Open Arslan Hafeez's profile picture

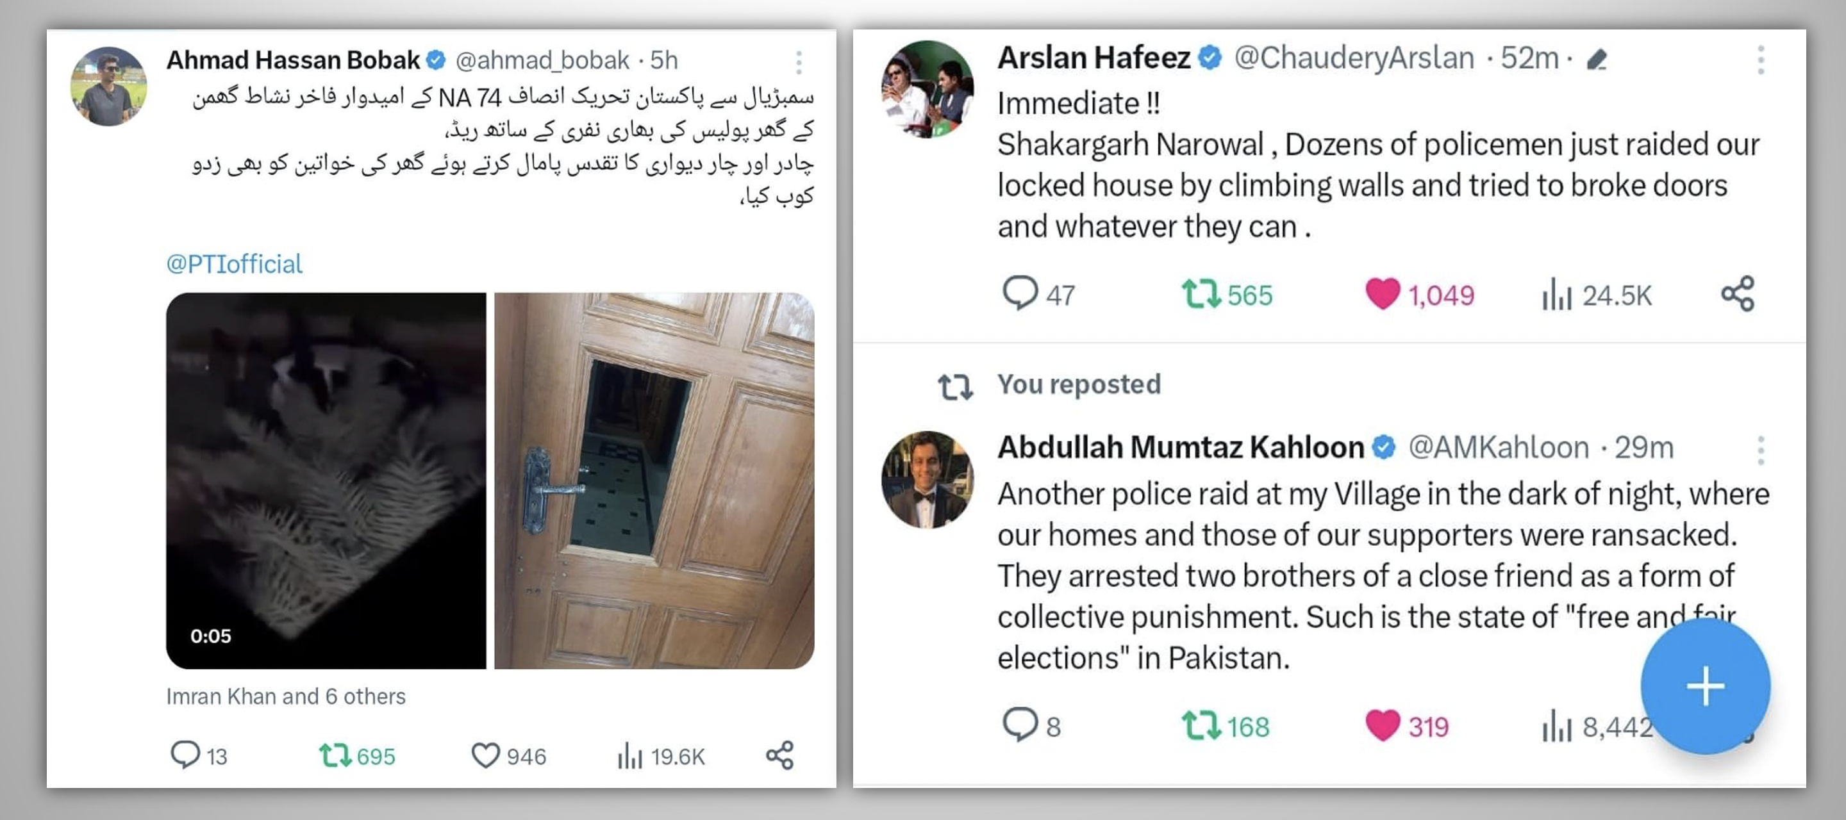coord(927,90)
